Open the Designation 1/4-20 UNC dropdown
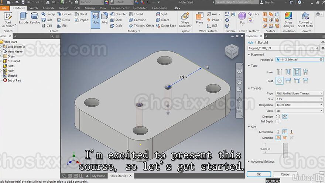Screen dimensions: 325x183 click(299, 105)
